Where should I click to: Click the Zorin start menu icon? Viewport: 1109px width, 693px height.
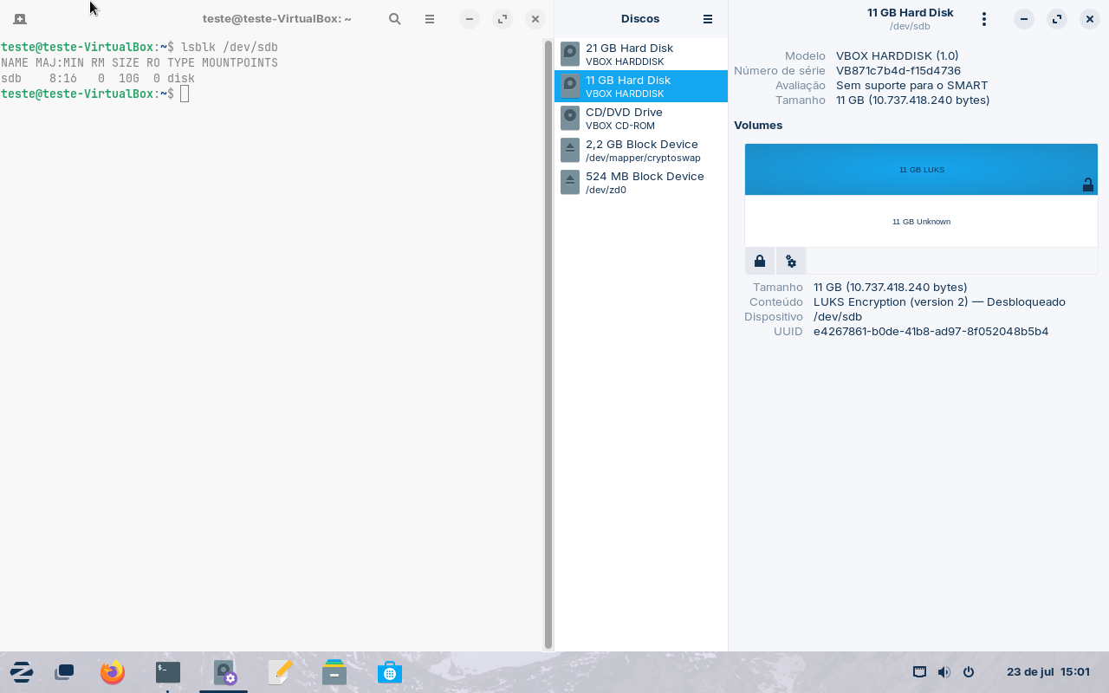coord(22,672)
